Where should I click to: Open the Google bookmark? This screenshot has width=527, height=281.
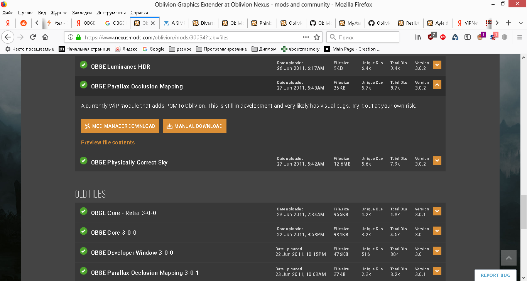[x=153, y=49]
